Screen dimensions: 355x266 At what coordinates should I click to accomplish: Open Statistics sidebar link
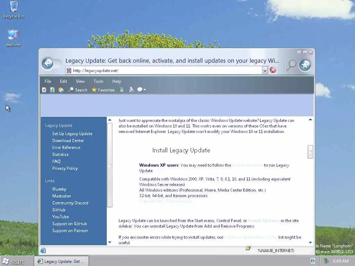(x=60, y=154)
